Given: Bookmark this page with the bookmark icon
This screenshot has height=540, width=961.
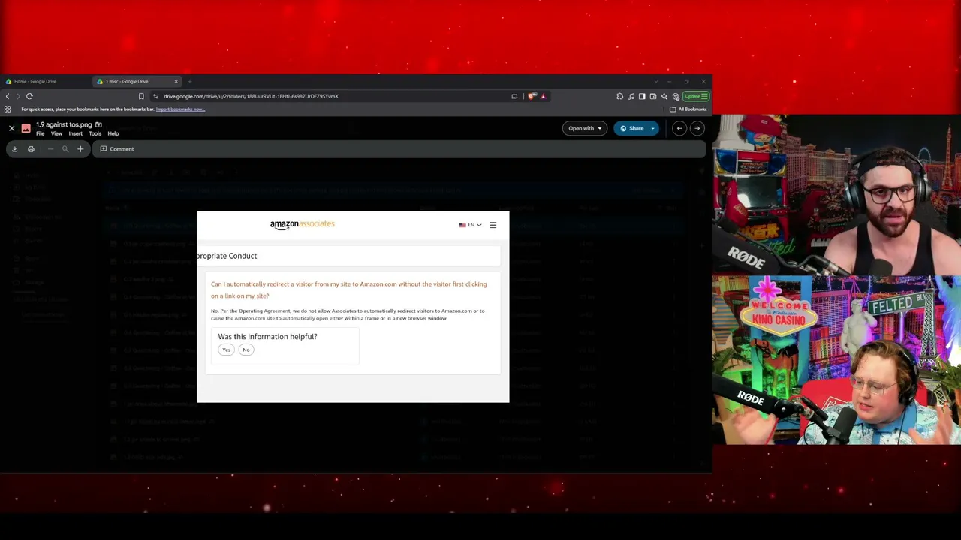Looking at the screenshot, I should (141, 96).
